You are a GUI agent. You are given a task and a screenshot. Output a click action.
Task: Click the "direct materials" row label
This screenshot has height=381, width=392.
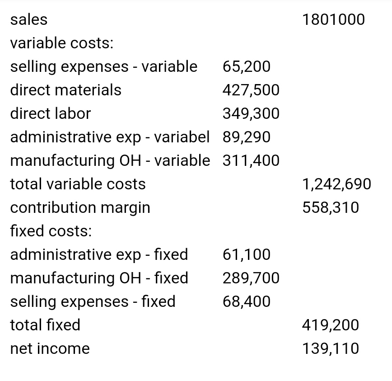(65, 90)
